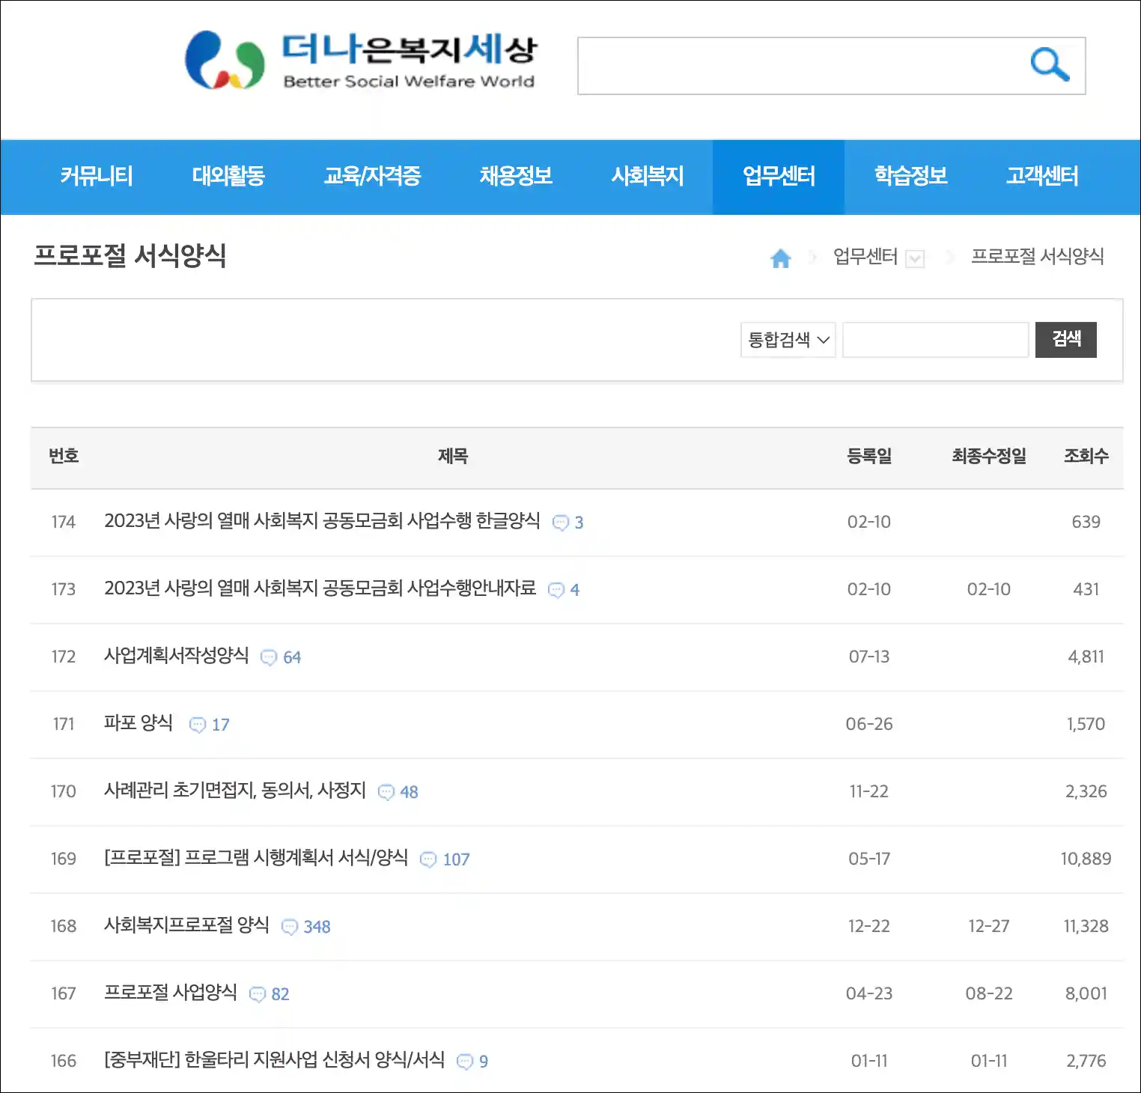
Task: Click view count 10,889
Action: click(1086, 859)
